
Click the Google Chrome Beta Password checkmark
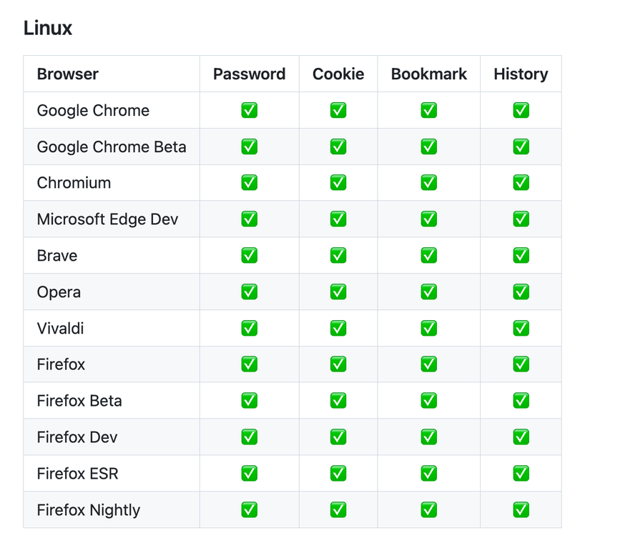[250, 146]
